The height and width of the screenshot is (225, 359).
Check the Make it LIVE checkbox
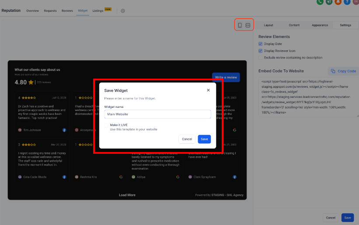106,125
